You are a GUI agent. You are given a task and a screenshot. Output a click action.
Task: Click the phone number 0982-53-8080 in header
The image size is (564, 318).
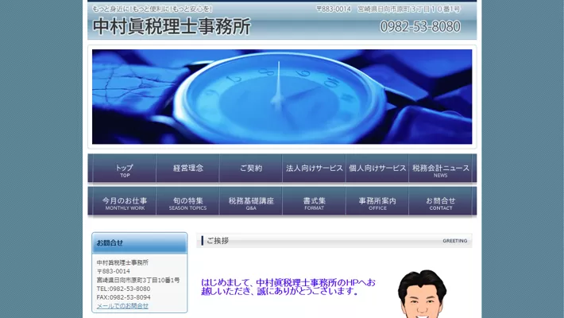(x=420, y=27)
